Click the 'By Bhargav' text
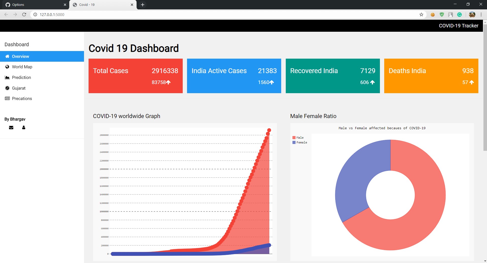Screen dimensions: 487x263 (x=15, y=119)
